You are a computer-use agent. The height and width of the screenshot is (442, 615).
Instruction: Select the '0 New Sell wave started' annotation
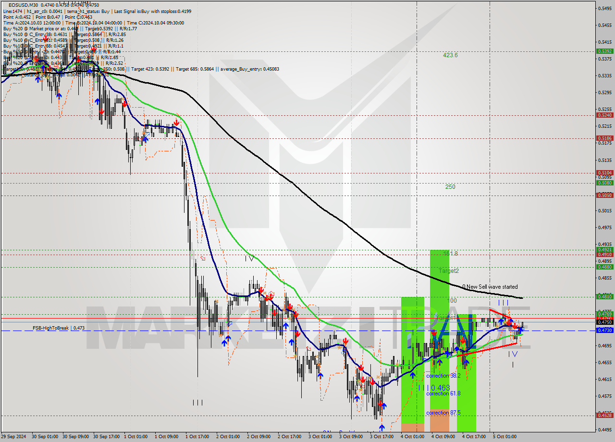tap(490, 287)
